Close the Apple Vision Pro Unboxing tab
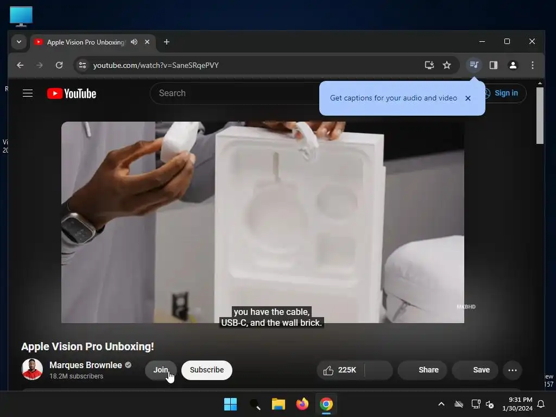Viewport: 556px width, 417px height. [147, 42]
